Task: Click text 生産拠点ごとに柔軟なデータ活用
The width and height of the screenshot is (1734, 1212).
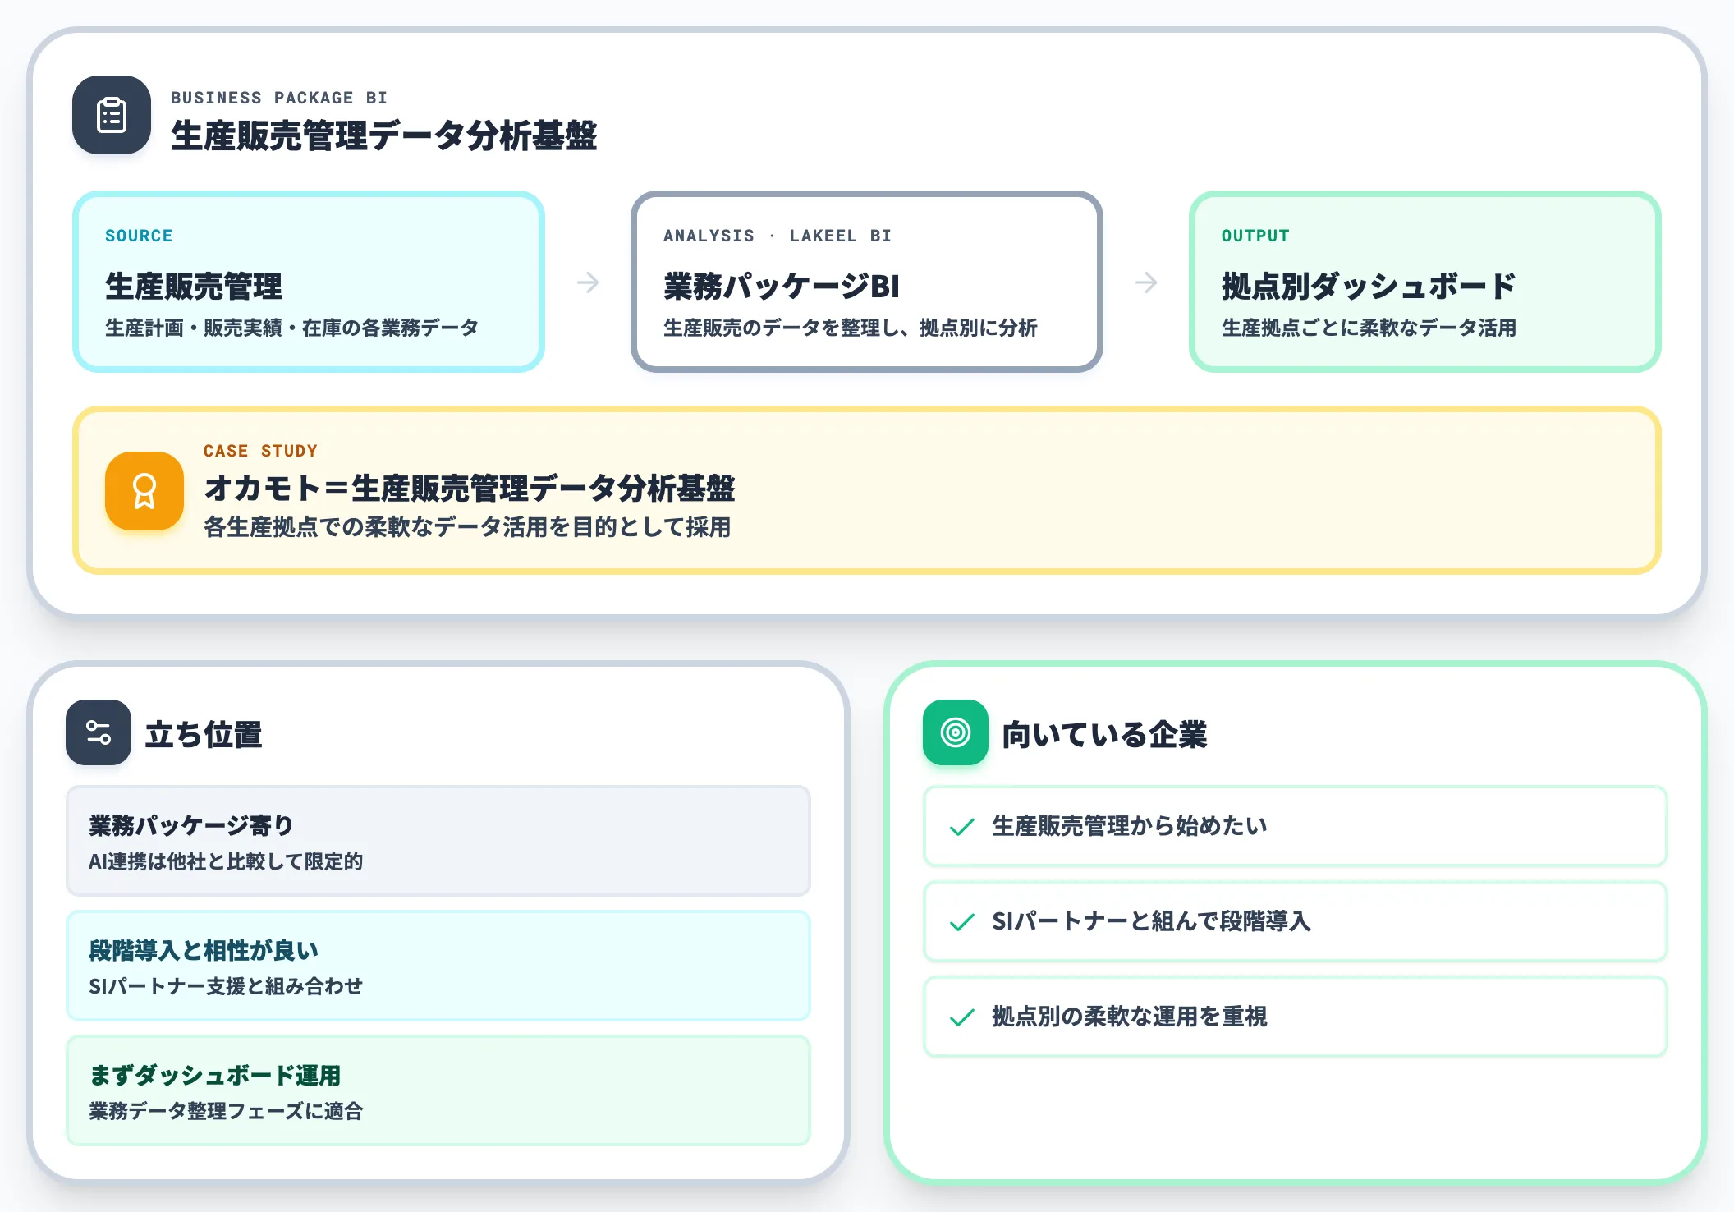Action: tap(1369, 328)
